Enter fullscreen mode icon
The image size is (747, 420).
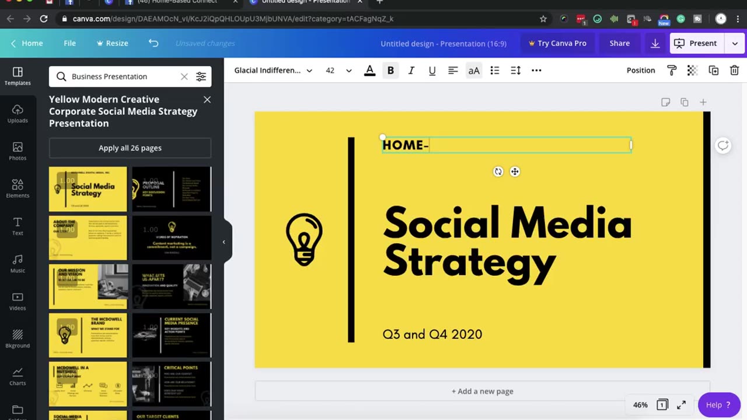tap(681, 405)
